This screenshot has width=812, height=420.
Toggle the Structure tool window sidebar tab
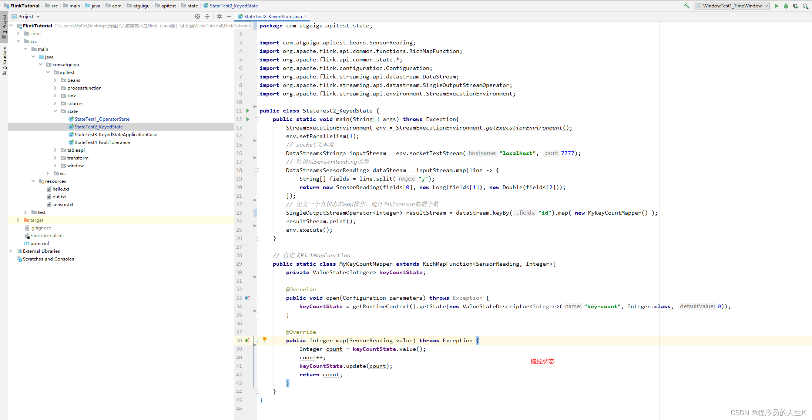click(4, 59)
